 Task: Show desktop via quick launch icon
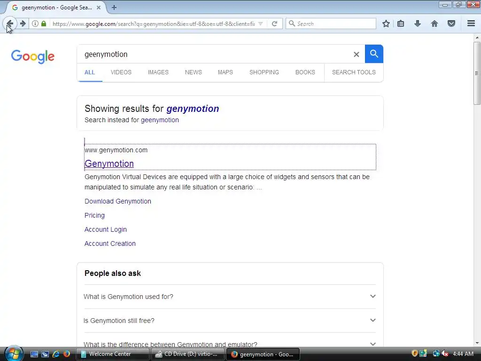(x=34, y=354)
